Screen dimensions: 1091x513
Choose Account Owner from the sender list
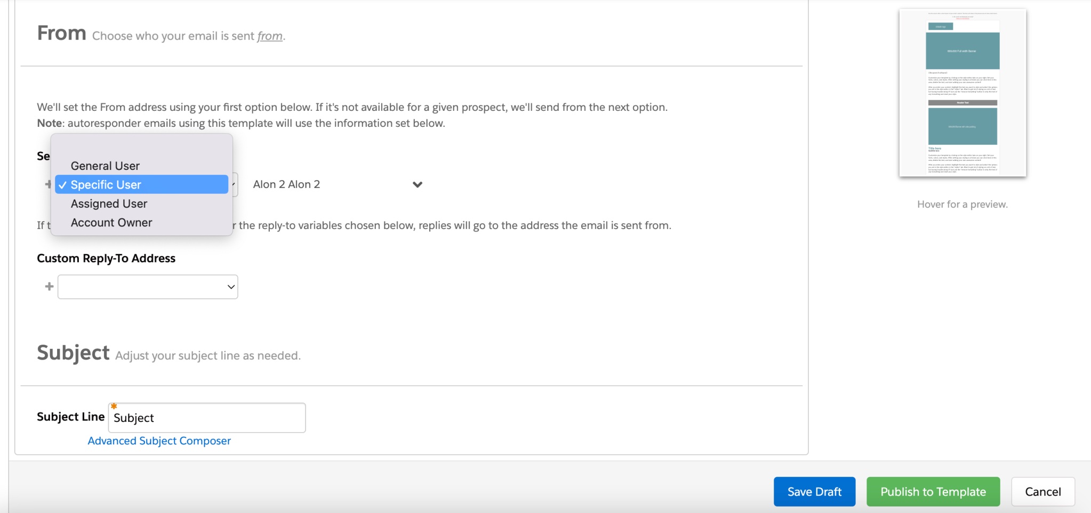[x=111, y=222]
